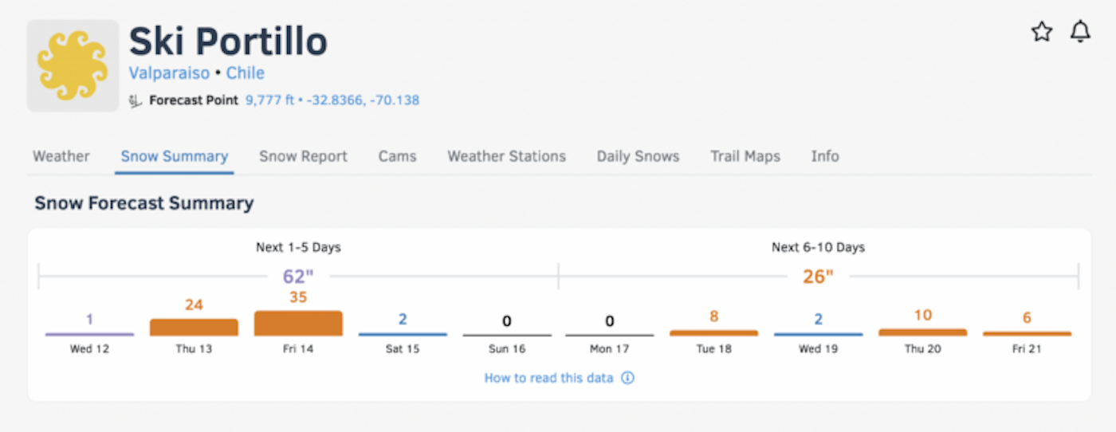Click the star favorite icon
Viewport: 1116px width, 432px height.
(x=1042, y=32)
